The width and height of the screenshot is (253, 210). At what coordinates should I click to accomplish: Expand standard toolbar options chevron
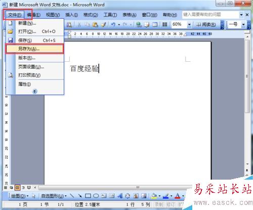pos(222,25)
